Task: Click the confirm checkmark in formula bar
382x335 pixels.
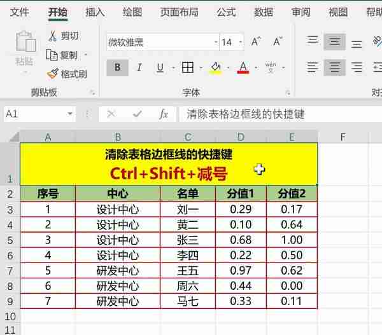Action: pyautogui.click(x=138, y=114)
